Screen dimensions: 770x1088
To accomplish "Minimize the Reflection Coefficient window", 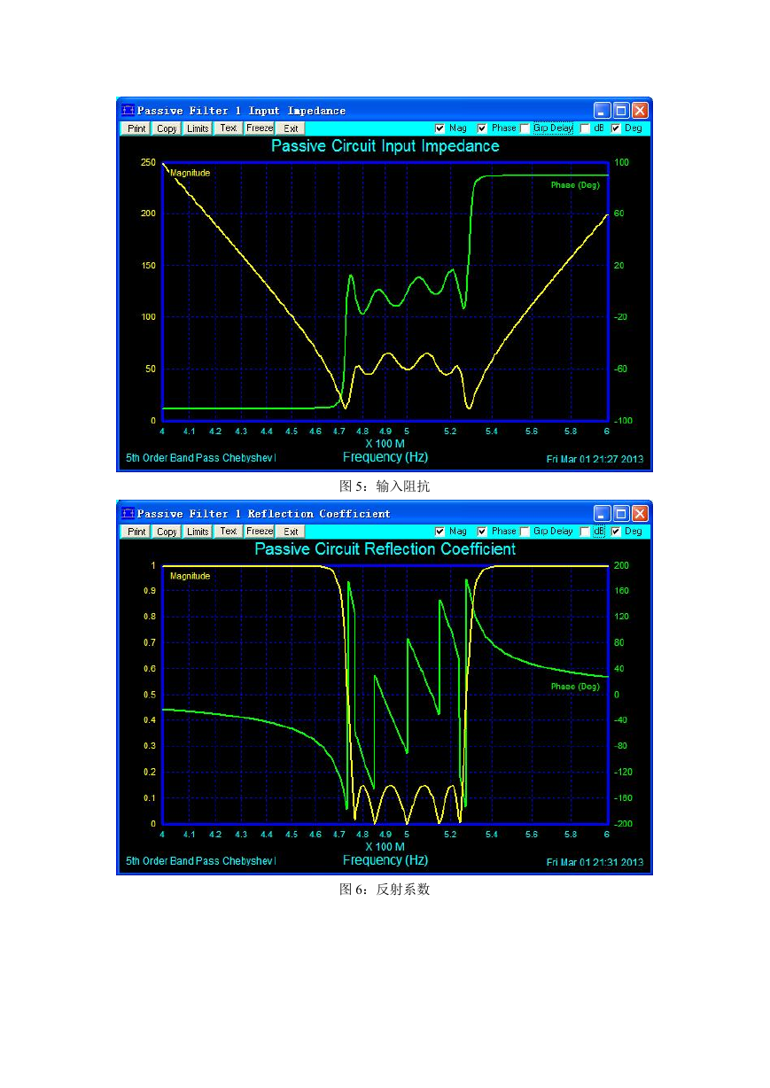I will click(x=602, y=514).
